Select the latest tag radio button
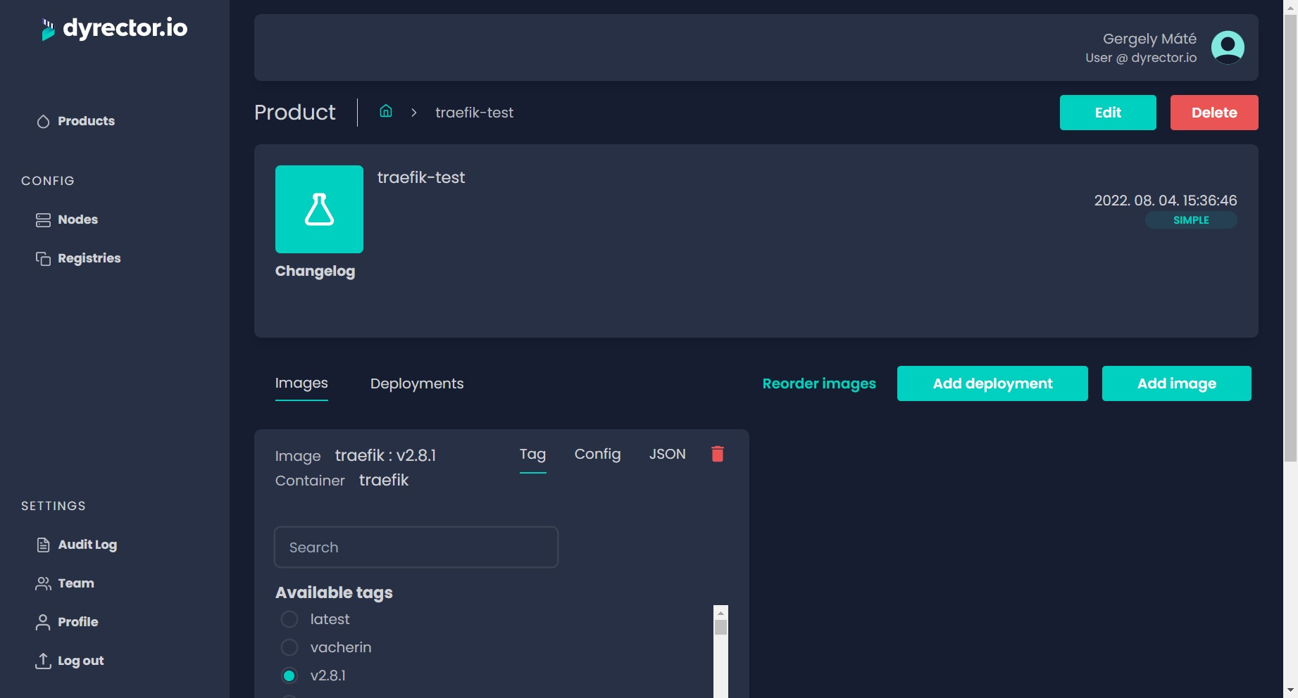 [289, 619]
